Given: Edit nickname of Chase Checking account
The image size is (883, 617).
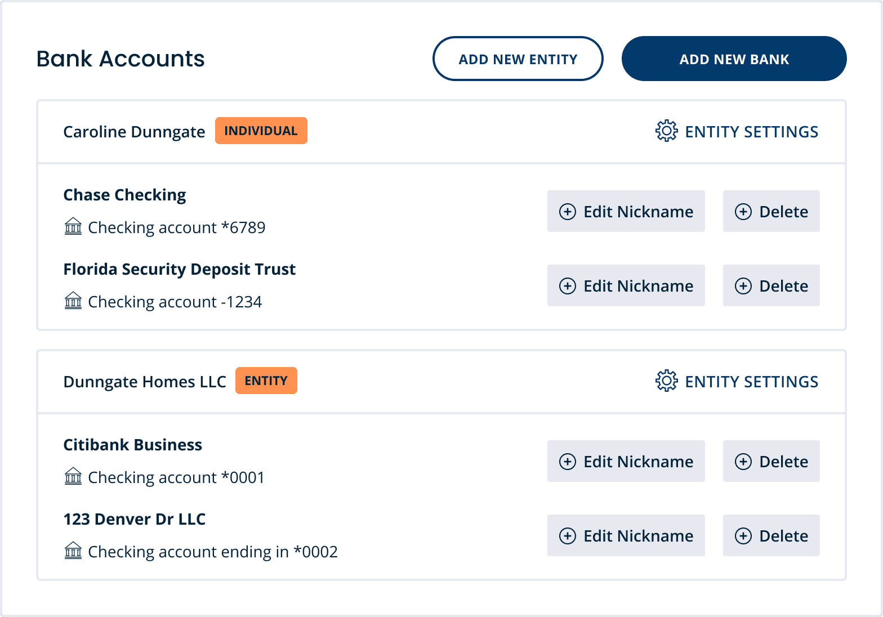Looking at the screenshot, I should 626,211.
